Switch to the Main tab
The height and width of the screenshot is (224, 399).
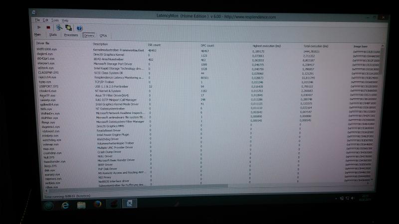point(37,34)
